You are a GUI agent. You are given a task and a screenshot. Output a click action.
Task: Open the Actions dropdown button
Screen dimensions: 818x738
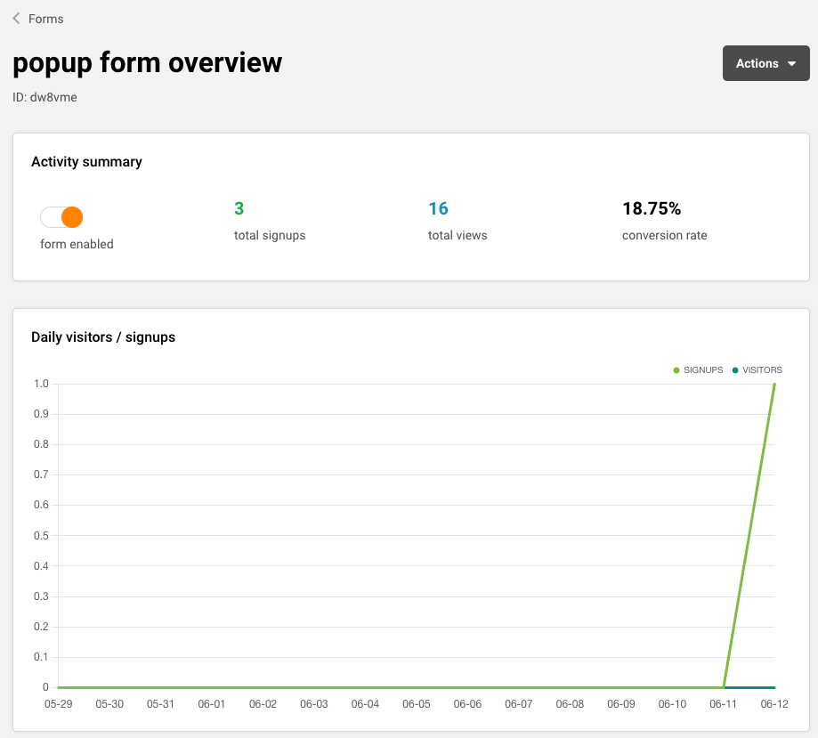(x=765, y=63)
